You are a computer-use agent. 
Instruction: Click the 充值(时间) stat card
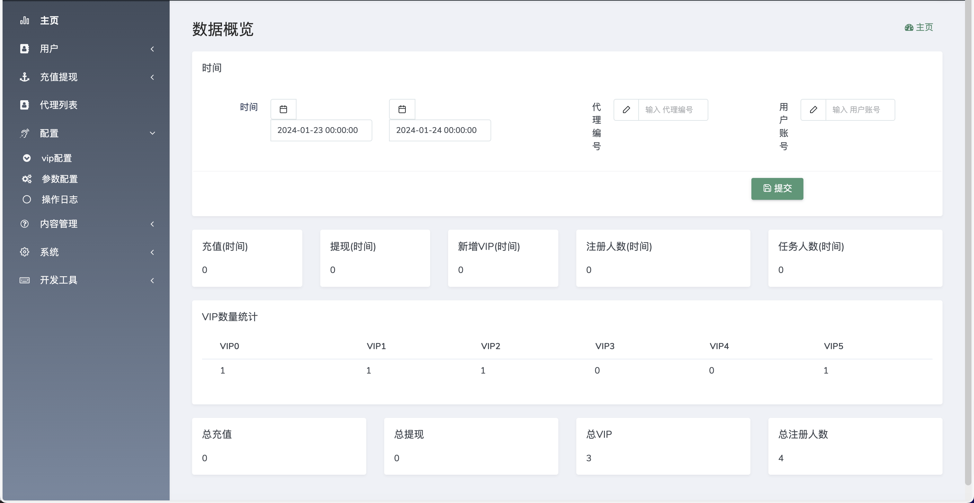247,258
